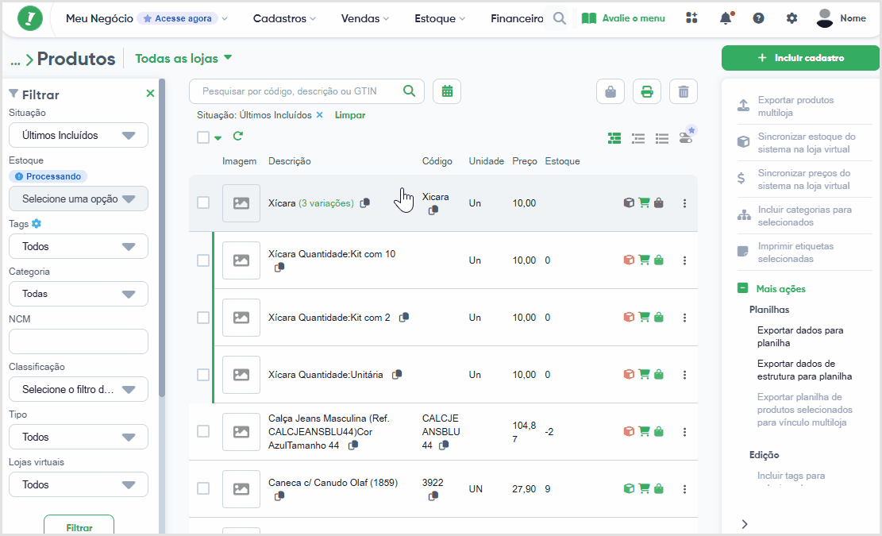This screenshot has width=882, height=536.
Task: Check the Calça Jeans Masculina row checkbox
Action: pos(203,431)
